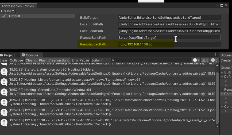Collapse the Default group in Groups panel

pyautogui.click(x=222, y=77)
